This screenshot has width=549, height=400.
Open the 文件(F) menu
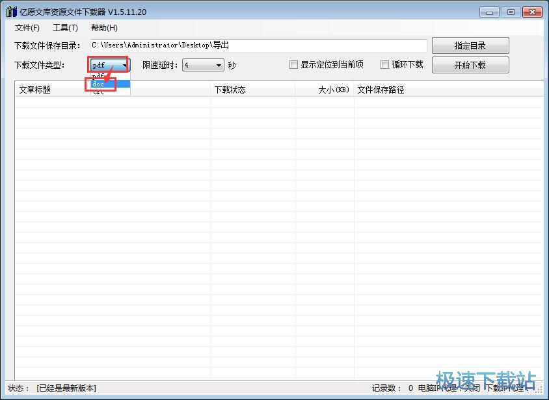click(x=27, y=28)
